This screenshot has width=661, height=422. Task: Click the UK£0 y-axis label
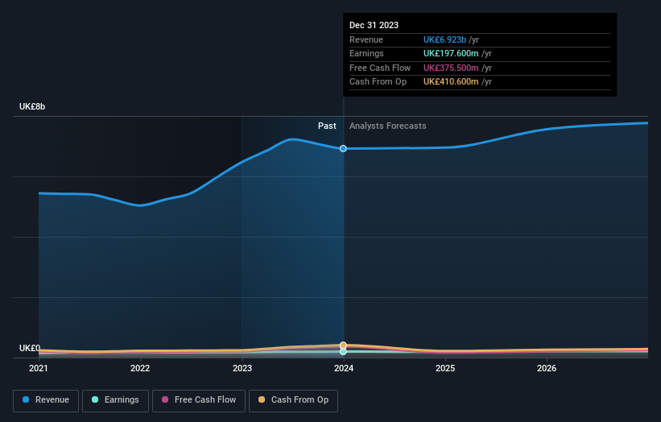click(x=30, y=348)
